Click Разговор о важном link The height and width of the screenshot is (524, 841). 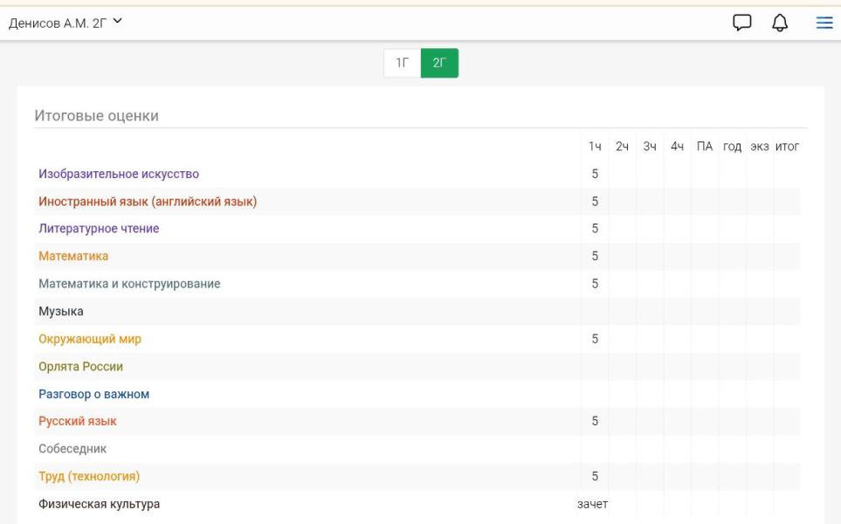tap(93, 394)
